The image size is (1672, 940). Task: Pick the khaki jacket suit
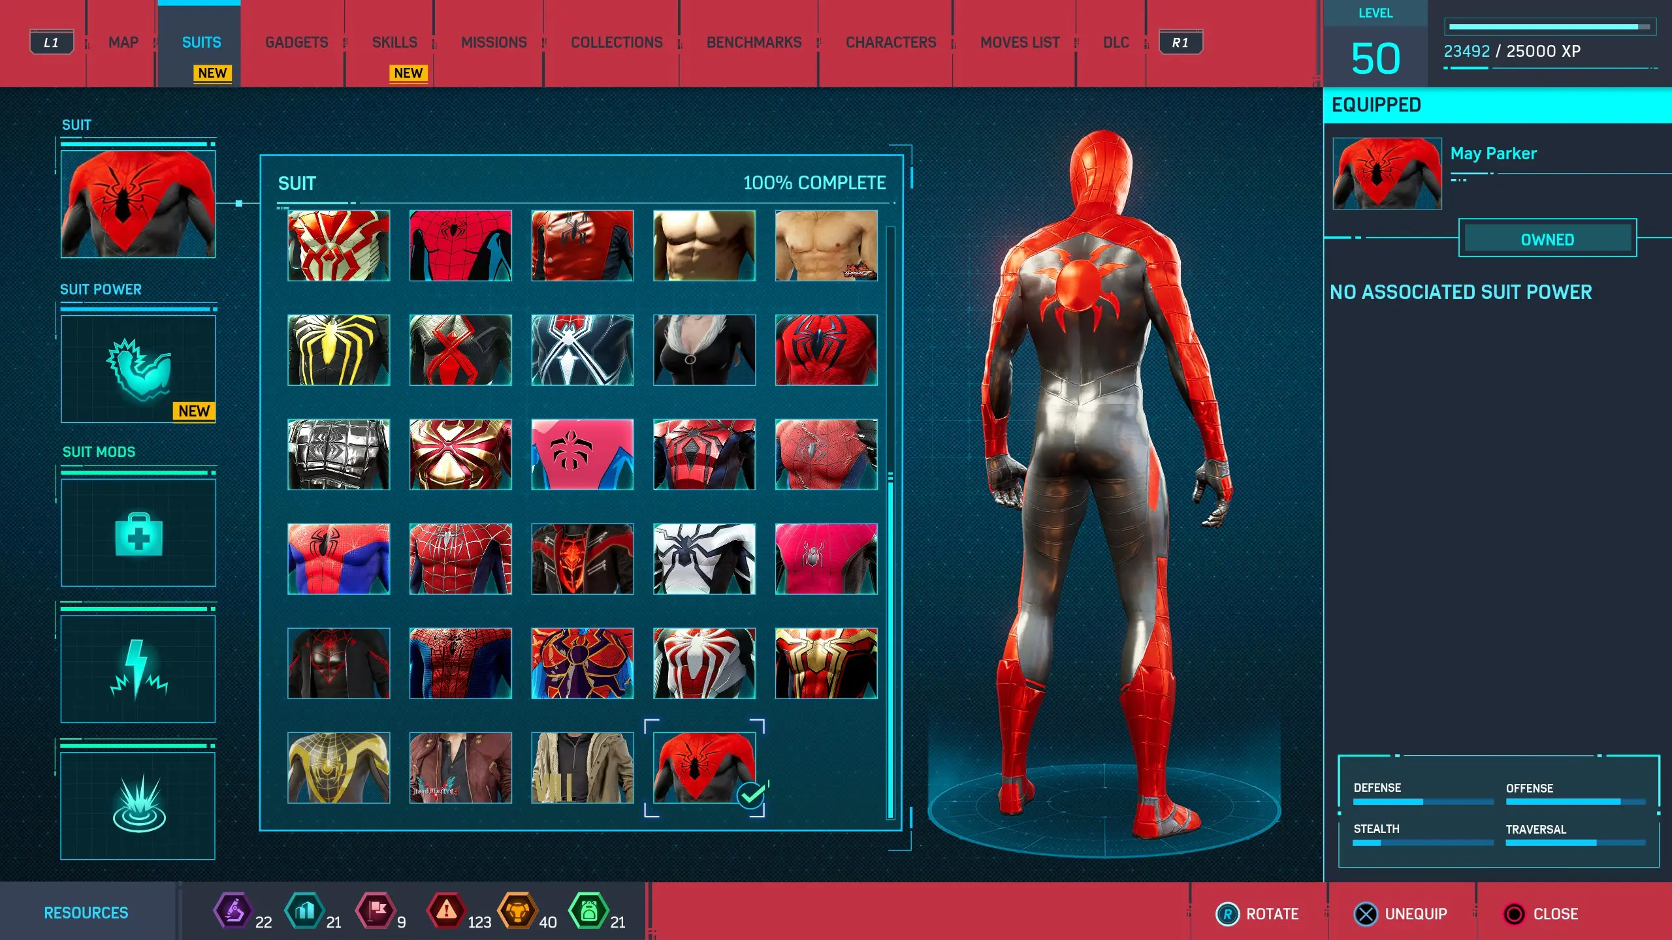[583, 768]
